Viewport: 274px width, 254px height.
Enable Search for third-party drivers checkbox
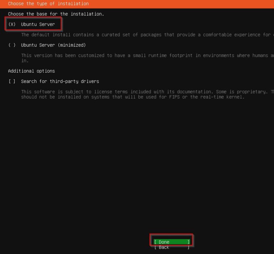tap(54, 81)
